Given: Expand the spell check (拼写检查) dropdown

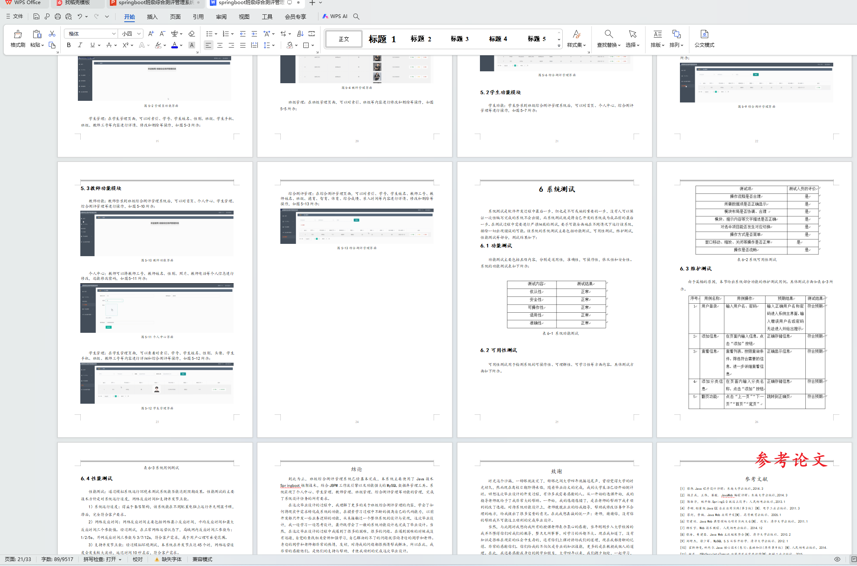Looking at the screenshot, I should click(120, 559).
